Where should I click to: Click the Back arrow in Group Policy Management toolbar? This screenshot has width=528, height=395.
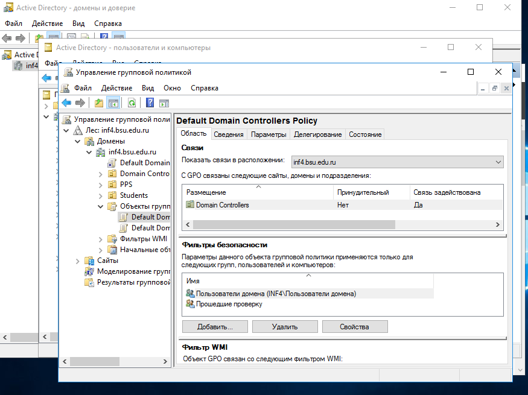[x=66, y=103]
